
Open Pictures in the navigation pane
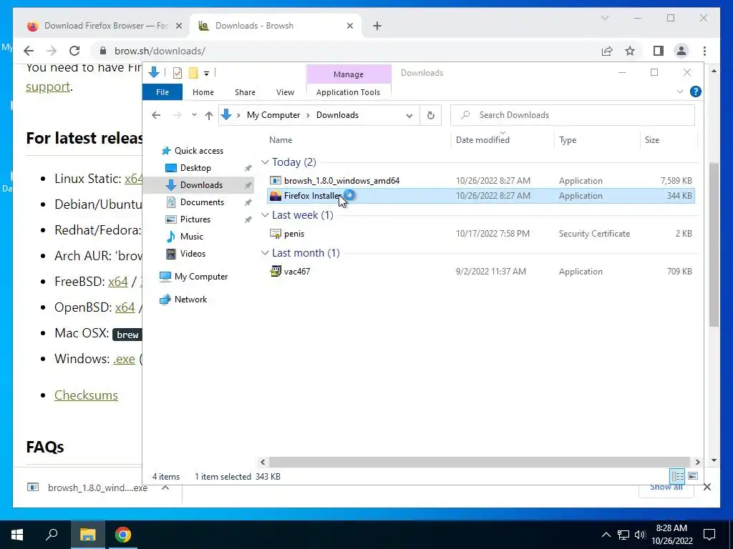click(x=195, y=219)
